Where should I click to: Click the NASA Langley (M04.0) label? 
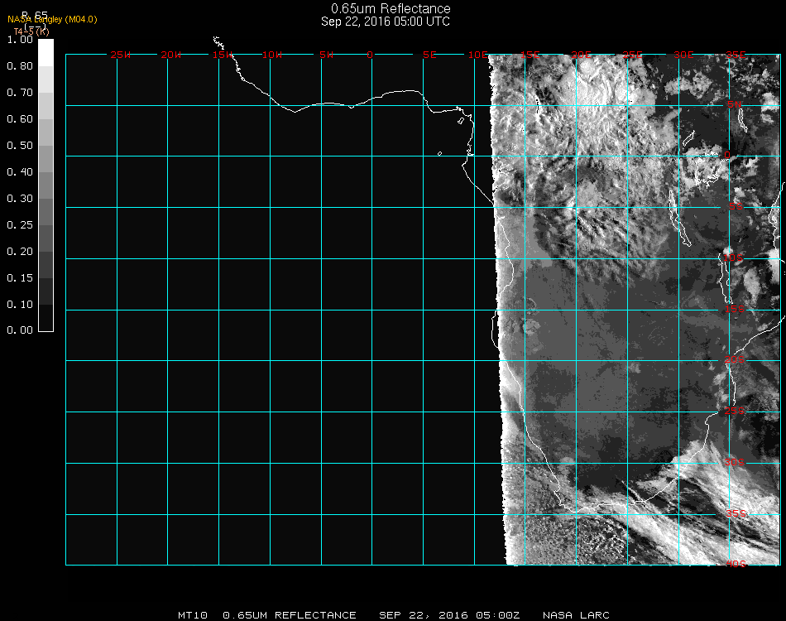[52, 19]
